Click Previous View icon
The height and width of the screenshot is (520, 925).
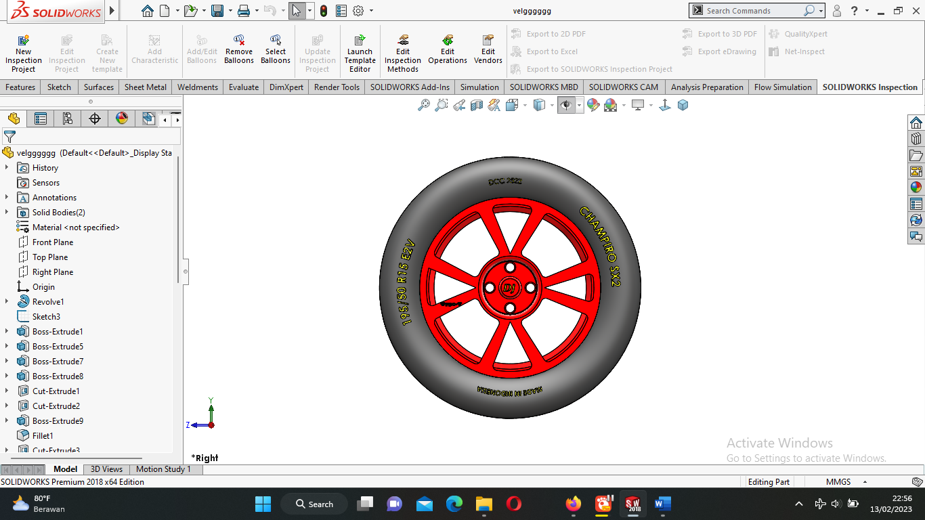click(459, 105)
